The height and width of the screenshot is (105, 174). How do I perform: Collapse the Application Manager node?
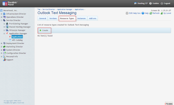pyautogui.click(x=4, y=33)
